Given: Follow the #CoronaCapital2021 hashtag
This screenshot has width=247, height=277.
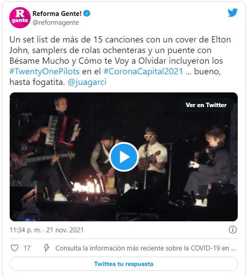Looking at the screenshot, I should pyautogui.click(x=143, y=71).
